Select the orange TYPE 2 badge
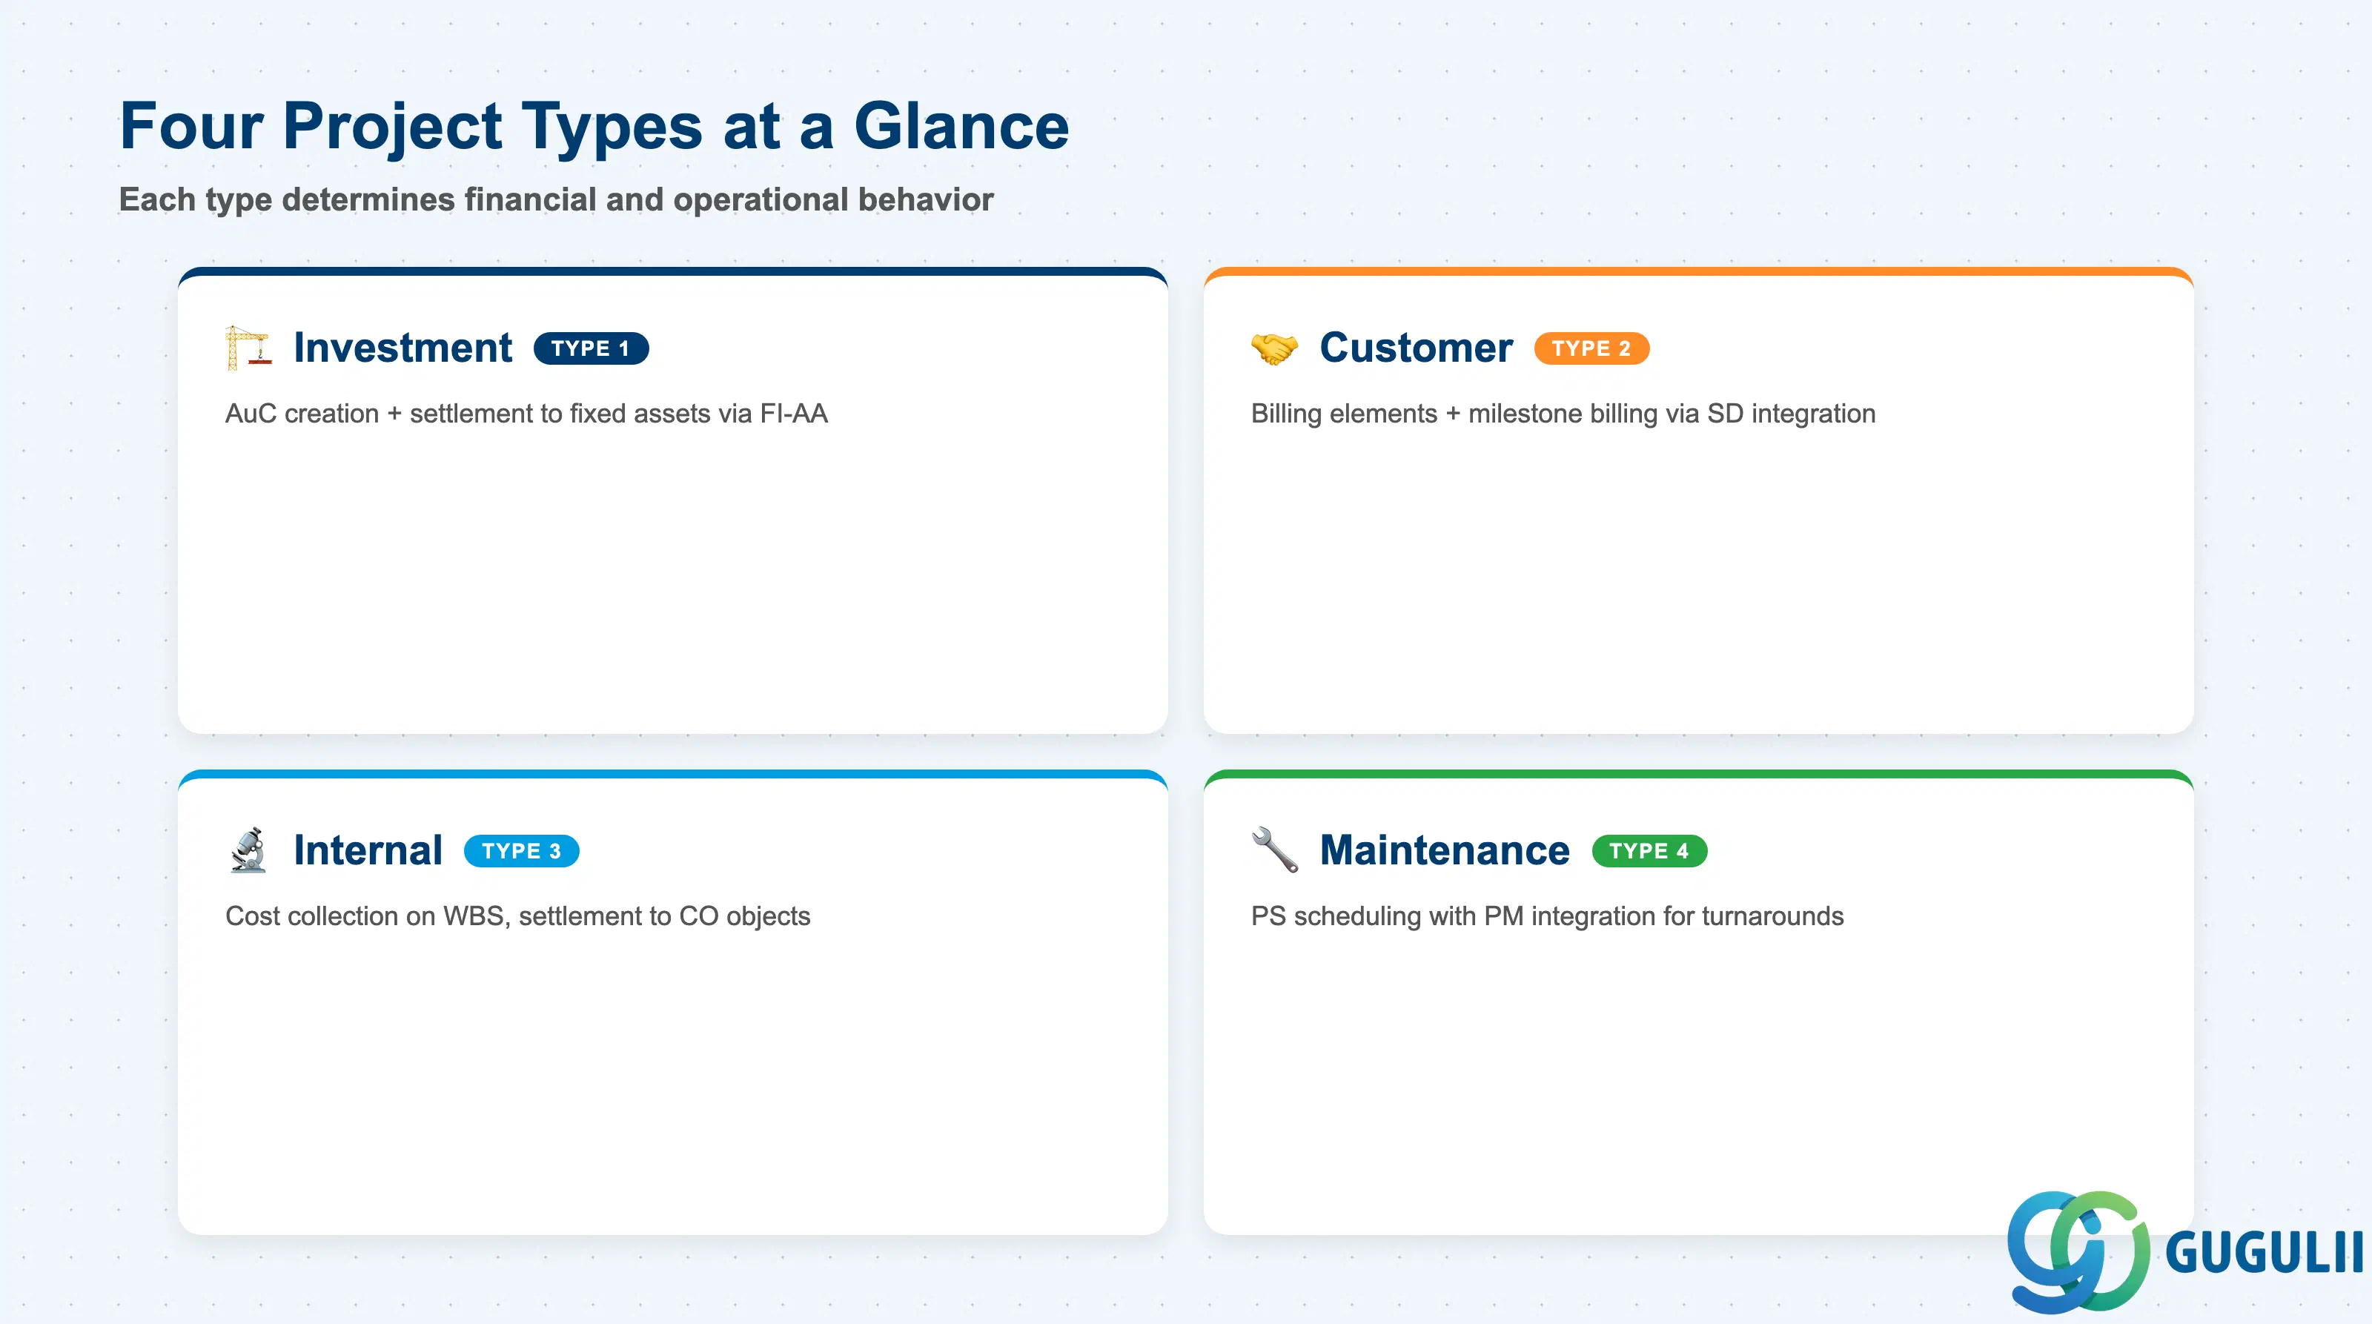 [x=1591, y=349]
